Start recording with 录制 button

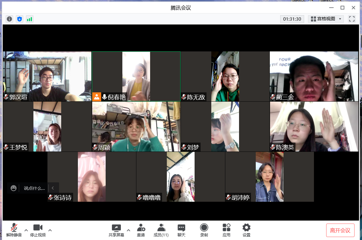pyautogui.click(x=204, y=230)
